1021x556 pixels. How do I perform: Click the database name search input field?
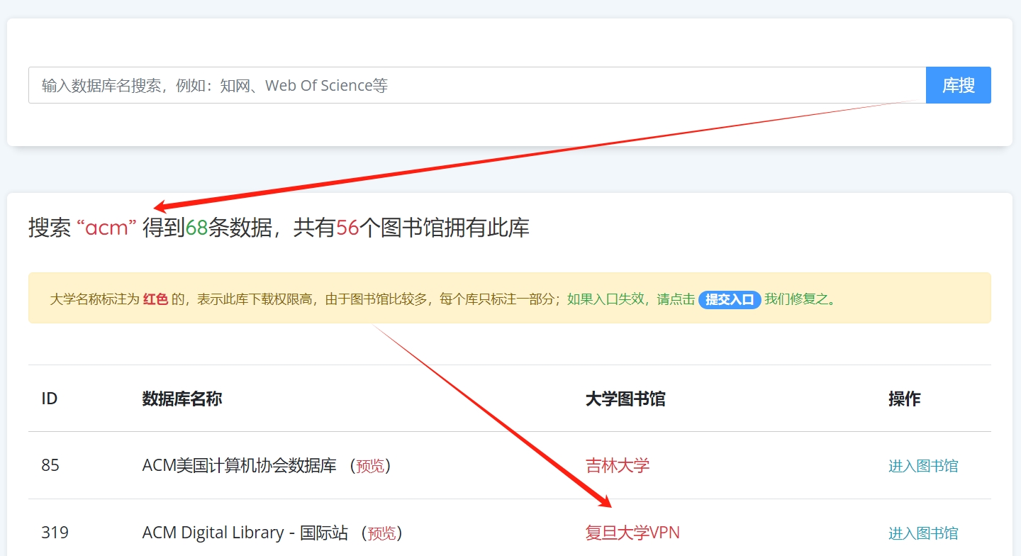[476, 86]
